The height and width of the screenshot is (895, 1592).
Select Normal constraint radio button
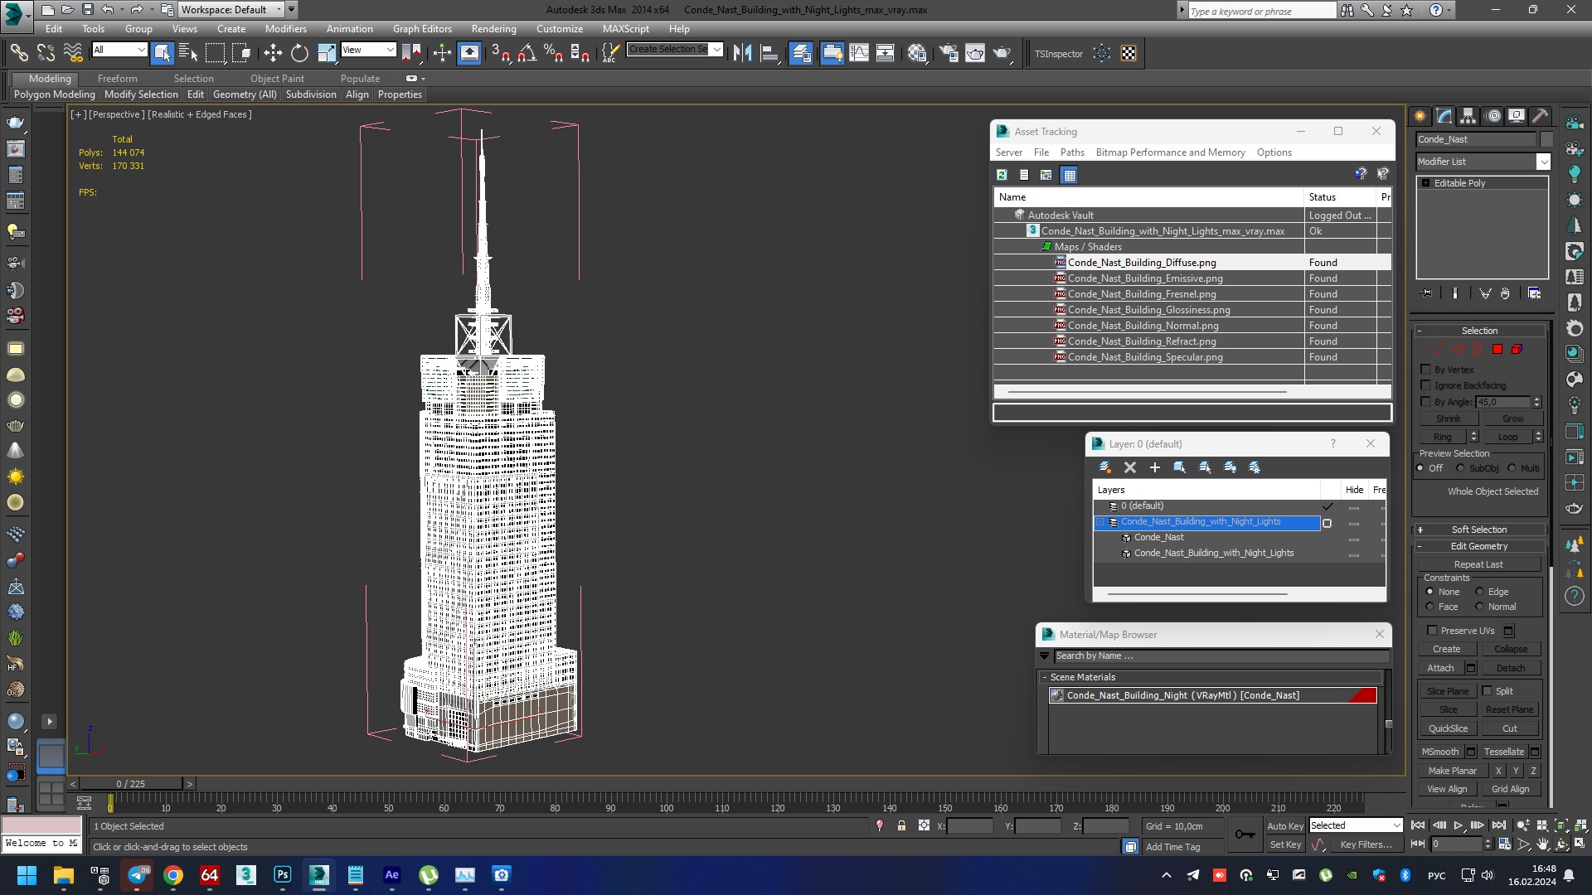click(x=1479, y=607)
